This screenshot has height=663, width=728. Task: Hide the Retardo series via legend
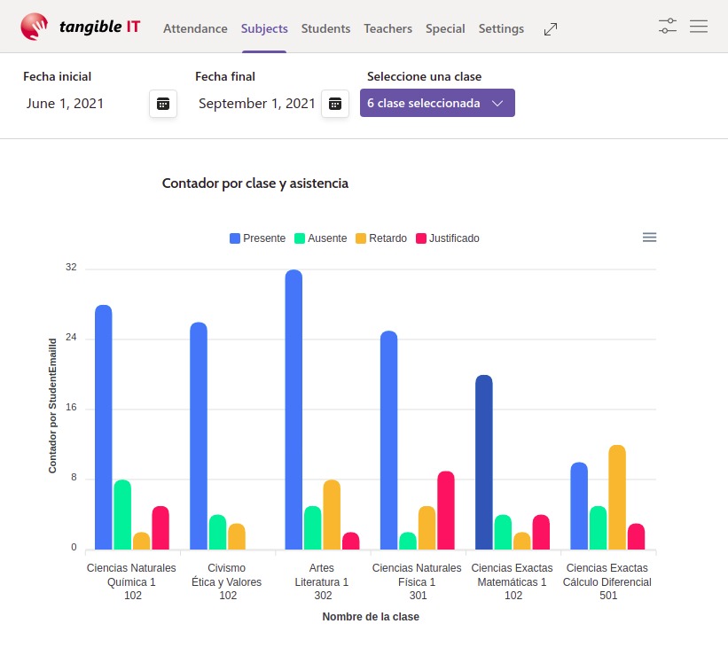pyautogui.click(x=381, y=238)
